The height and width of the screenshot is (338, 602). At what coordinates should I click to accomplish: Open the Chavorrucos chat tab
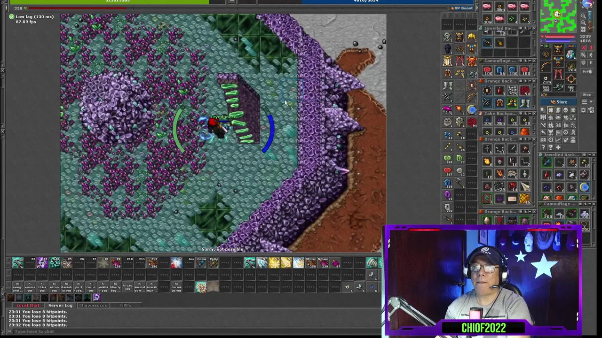click(x=93, y=305)
